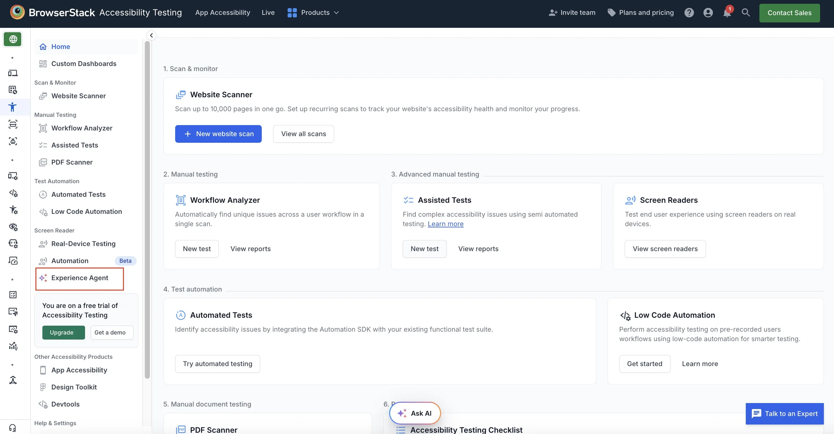Click Talk to an Expert chat button
834x434 pixels.
(784, 413)
